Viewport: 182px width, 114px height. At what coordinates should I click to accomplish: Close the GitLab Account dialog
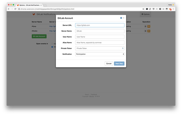tap(124, 18)
